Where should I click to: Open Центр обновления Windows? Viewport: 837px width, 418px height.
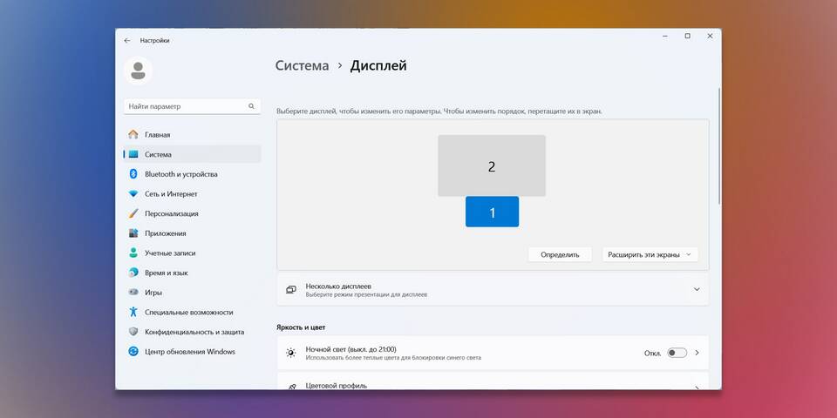(192, 352)
